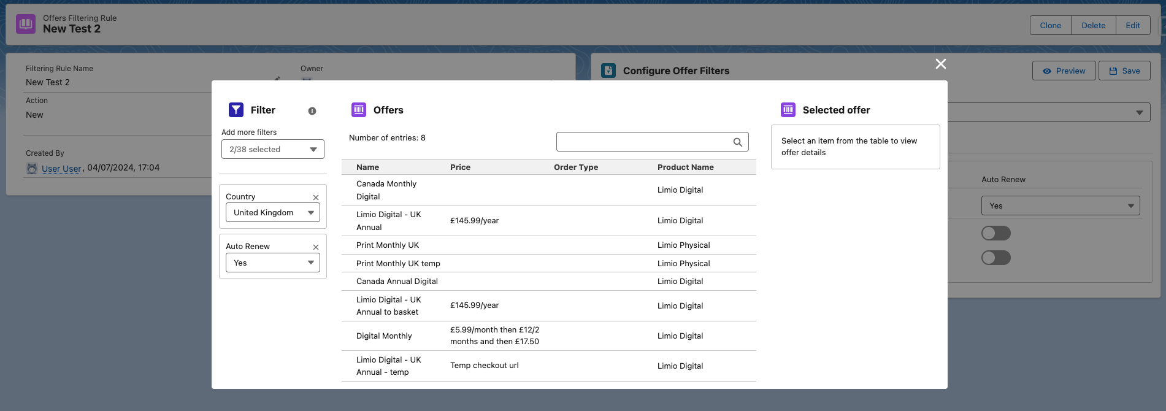Select the Digital Monthly offer
Viewport: 1166px width, 411px height.
[x=549, y=336]
